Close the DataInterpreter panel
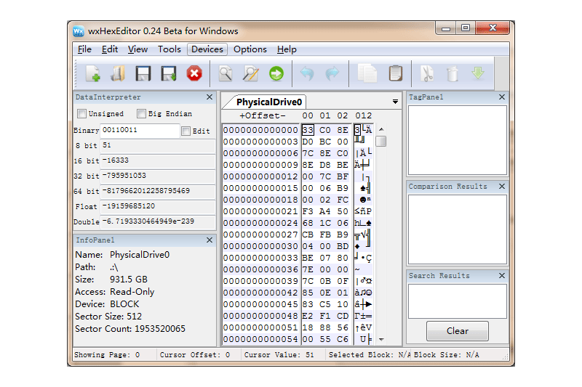The image size is (582, 387). pos(210,97)
